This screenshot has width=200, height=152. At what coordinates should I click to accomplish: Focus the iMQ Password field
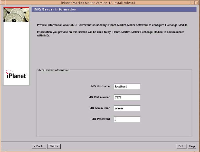pos(127,119)
